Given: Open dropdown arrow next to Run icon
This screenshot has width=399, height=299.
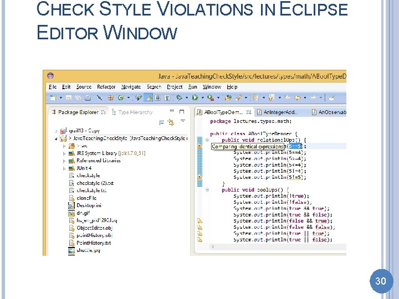Looking at the screenshot, I should [203, 97].
